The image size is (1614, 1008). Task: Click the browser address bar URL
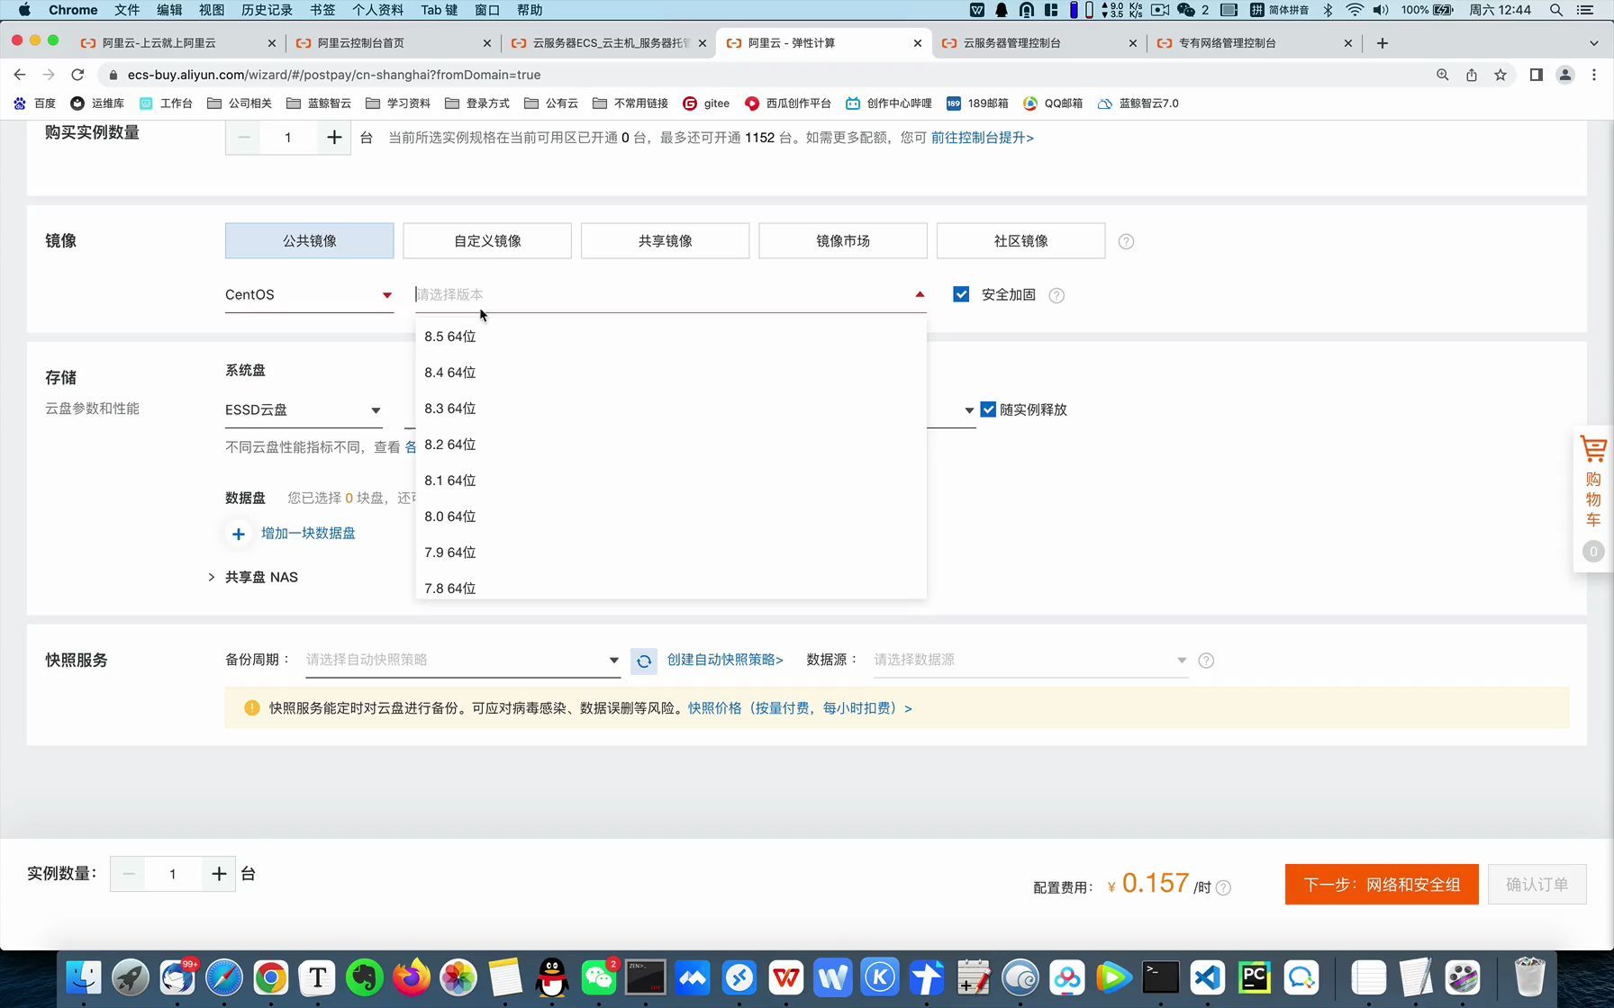334,75
